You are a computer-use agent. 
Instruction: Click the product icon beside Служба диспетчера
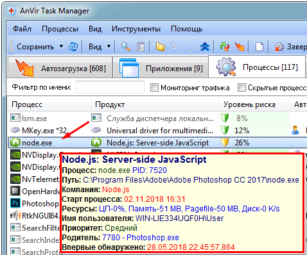(96, 118)
